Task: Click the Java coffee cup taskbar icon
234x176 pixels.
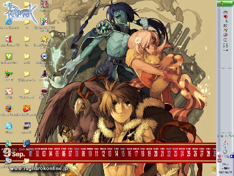Action: pyautogui.click(x=226, y=143)
